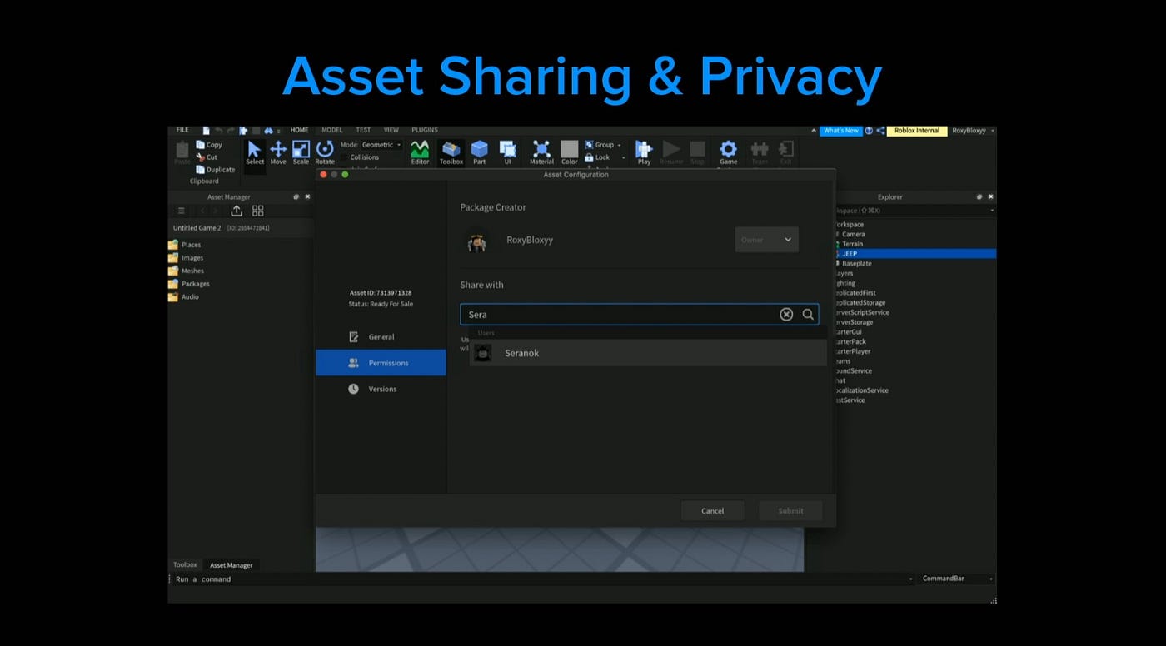1166x646 pixels.
Task: Click the Cancel button
Action: [712, 510]
